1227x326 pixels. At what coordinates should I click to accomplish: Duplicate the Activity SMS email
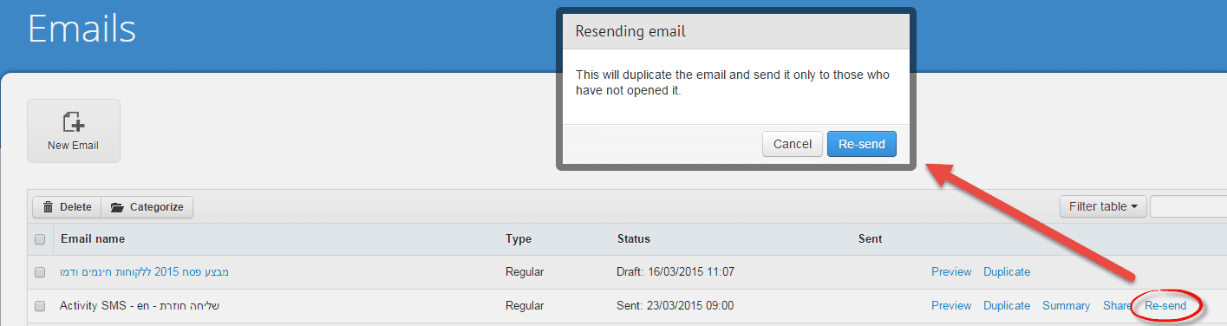(1007, 306)
